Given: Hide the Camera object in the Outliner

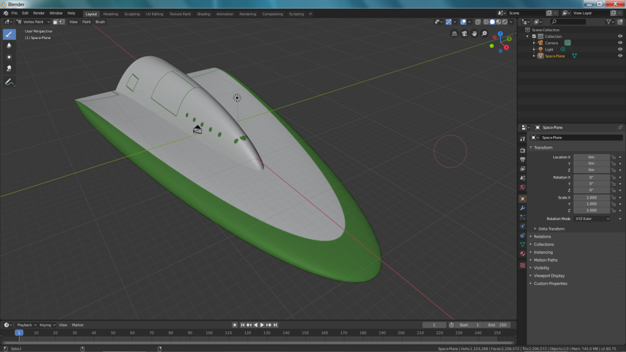Looking at the screenshot, I should click(x=619, y=43).
